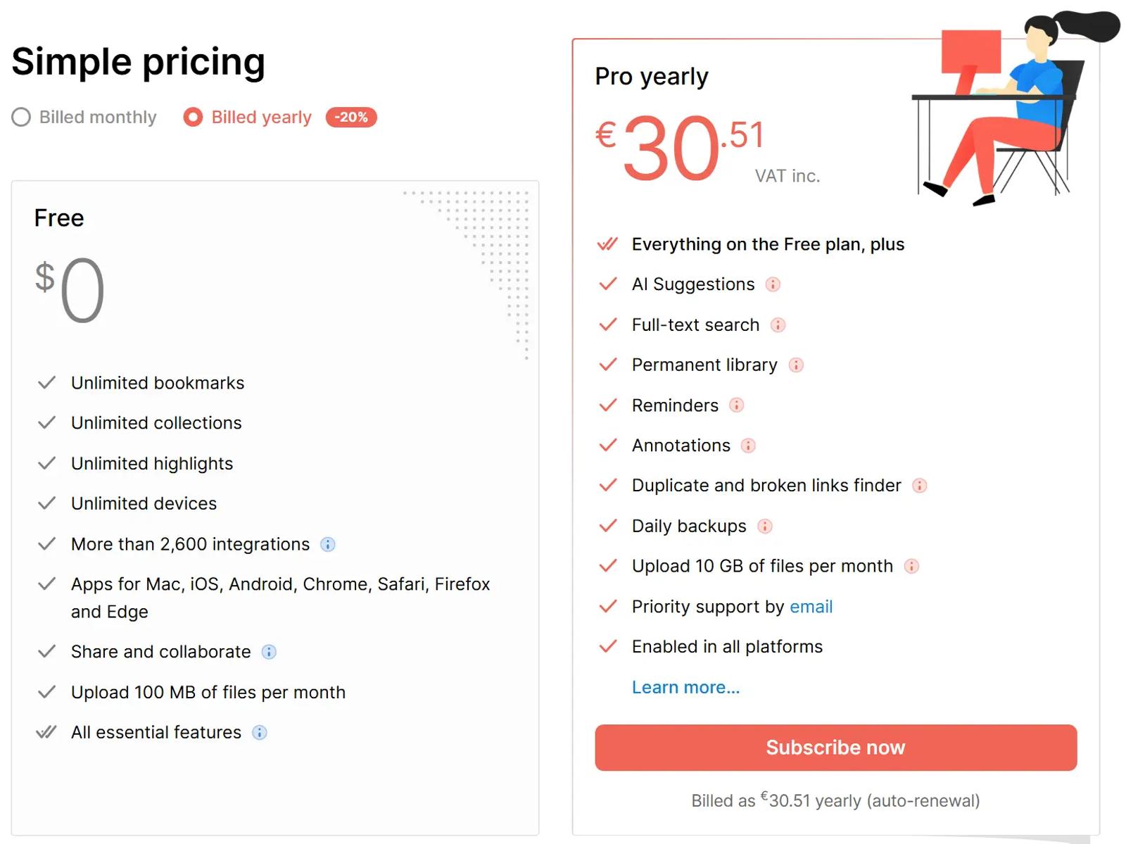
Task: Show info for All essential features
Action: [x=260, y=733]
